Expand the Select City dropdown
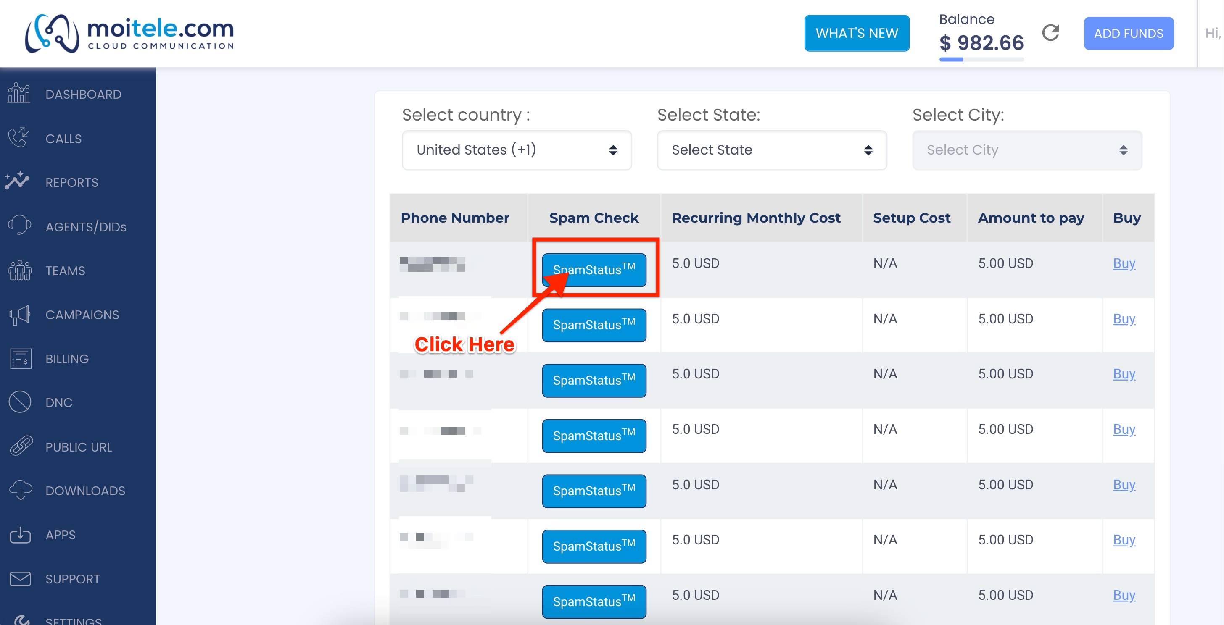 (1027, 150)
